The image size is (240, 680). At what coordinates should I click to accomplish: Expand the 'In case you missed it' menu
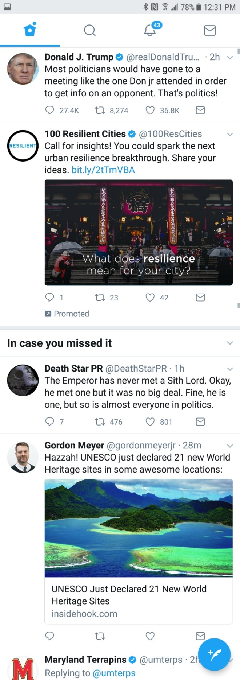tap(230, 343)
